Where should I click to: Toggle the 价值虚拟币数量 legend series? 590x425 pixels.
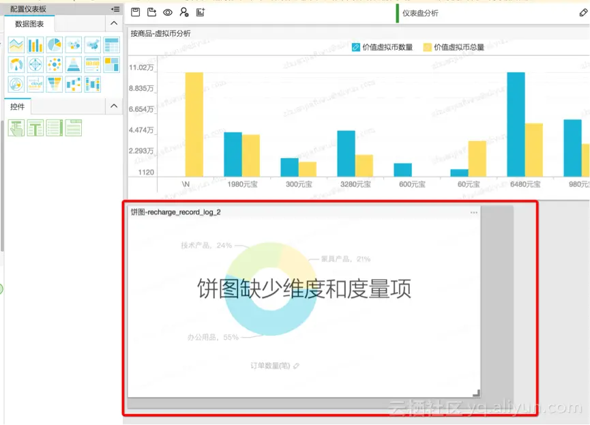coord(382,48)
